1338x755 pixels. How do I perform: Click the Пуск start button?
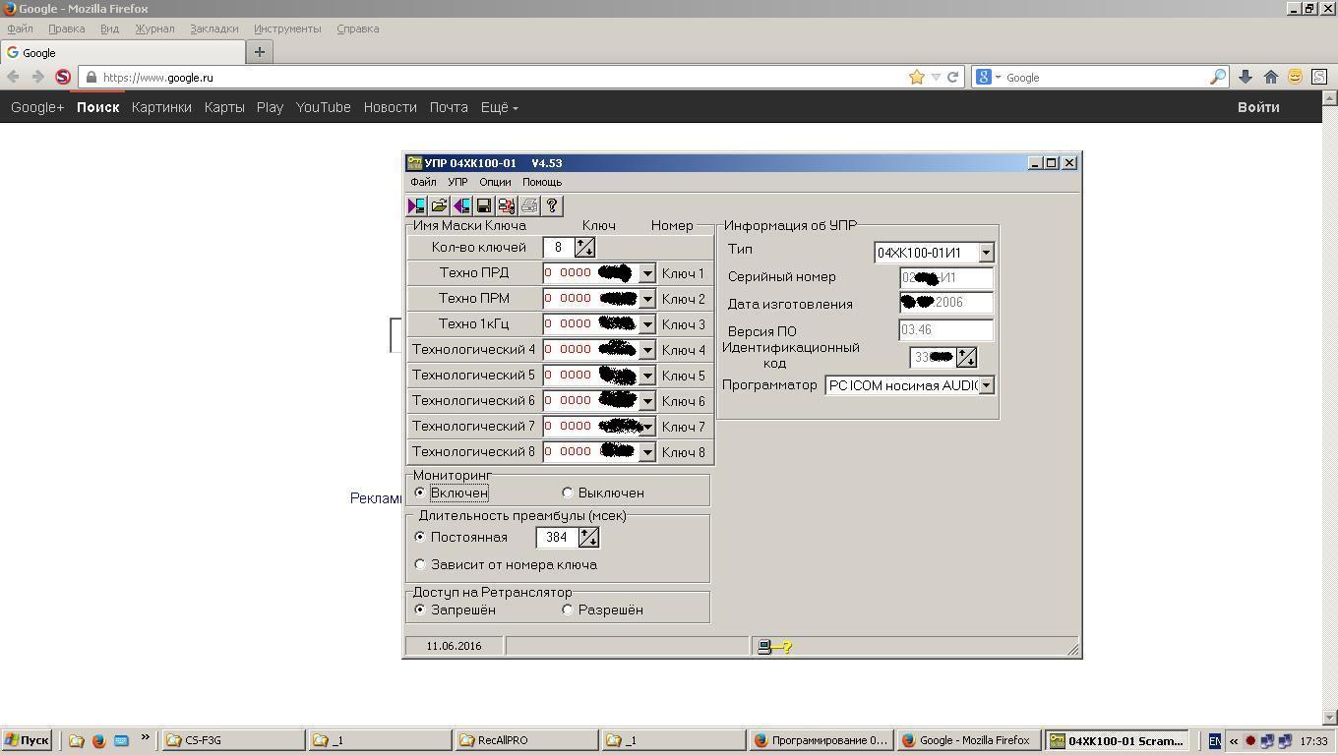27,740
